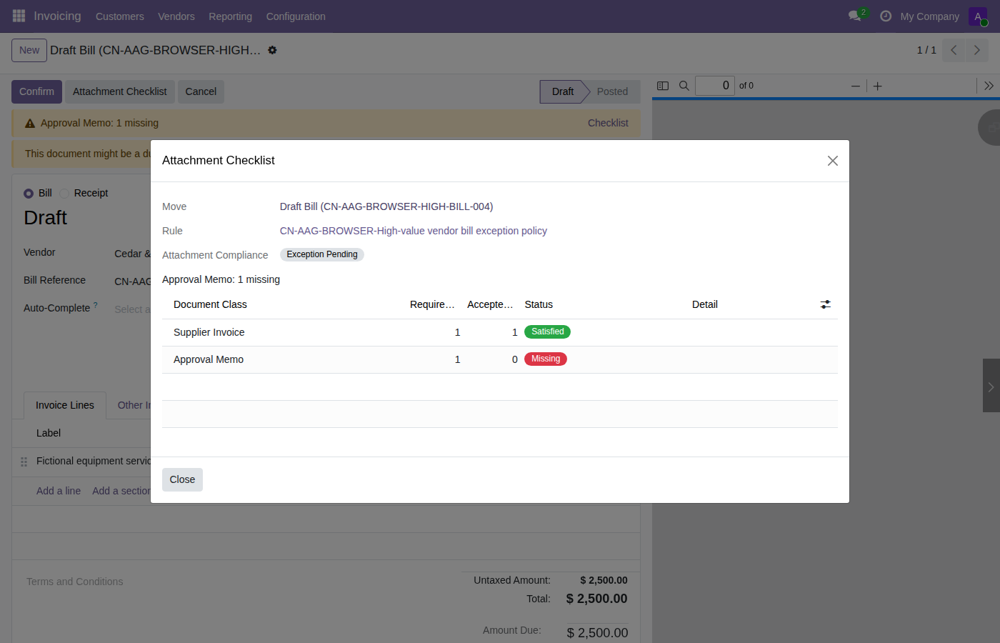
Task: Open the apps grid menu icon
Action: point(19,16)
